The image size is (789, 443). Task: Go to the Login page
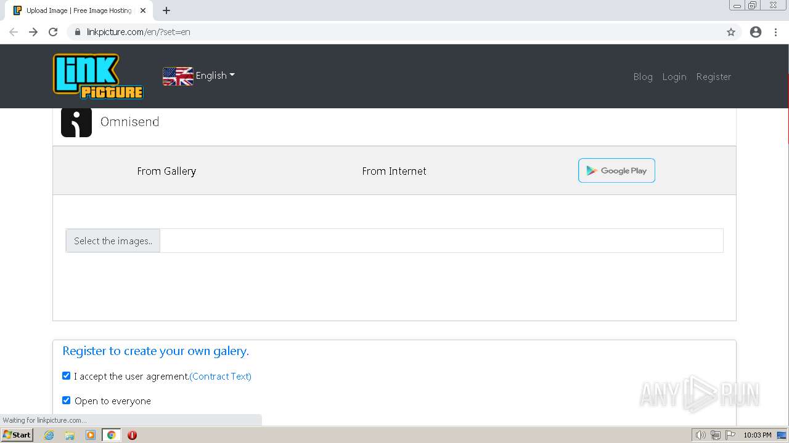click(x=674, y=76)
